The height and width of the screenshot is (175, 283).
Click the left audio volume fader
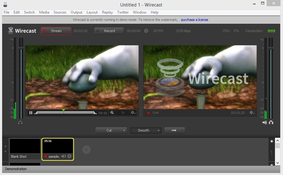[21, 48]
